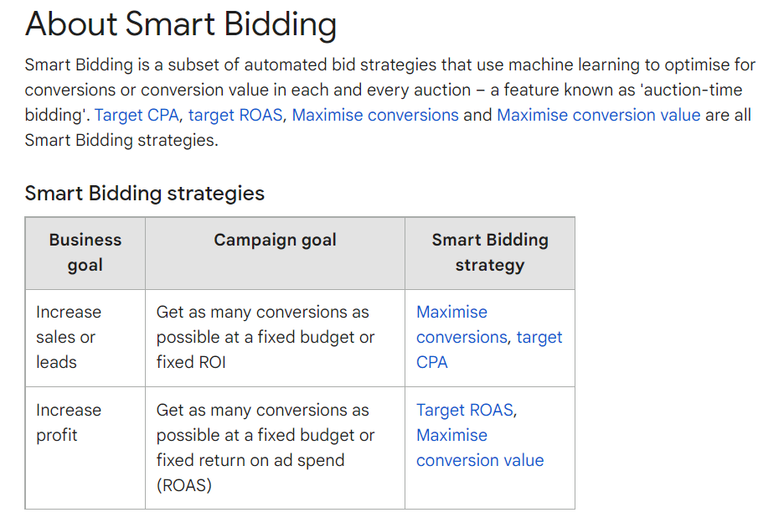Click the Increase sales or leads cell
This screenshot has height=528, width=784.
85,338
